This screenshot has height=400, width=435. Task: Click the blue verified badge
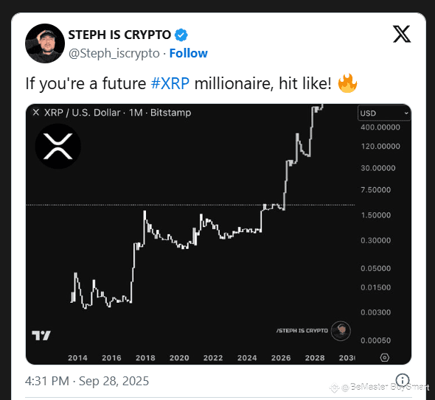181,35
